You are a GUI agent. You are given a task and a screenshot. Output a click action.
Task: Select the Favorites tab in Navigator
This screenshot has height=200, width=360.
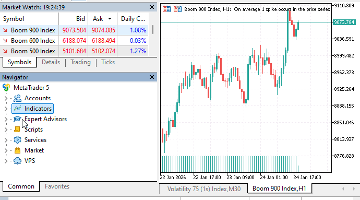click(x=57, y=186)
